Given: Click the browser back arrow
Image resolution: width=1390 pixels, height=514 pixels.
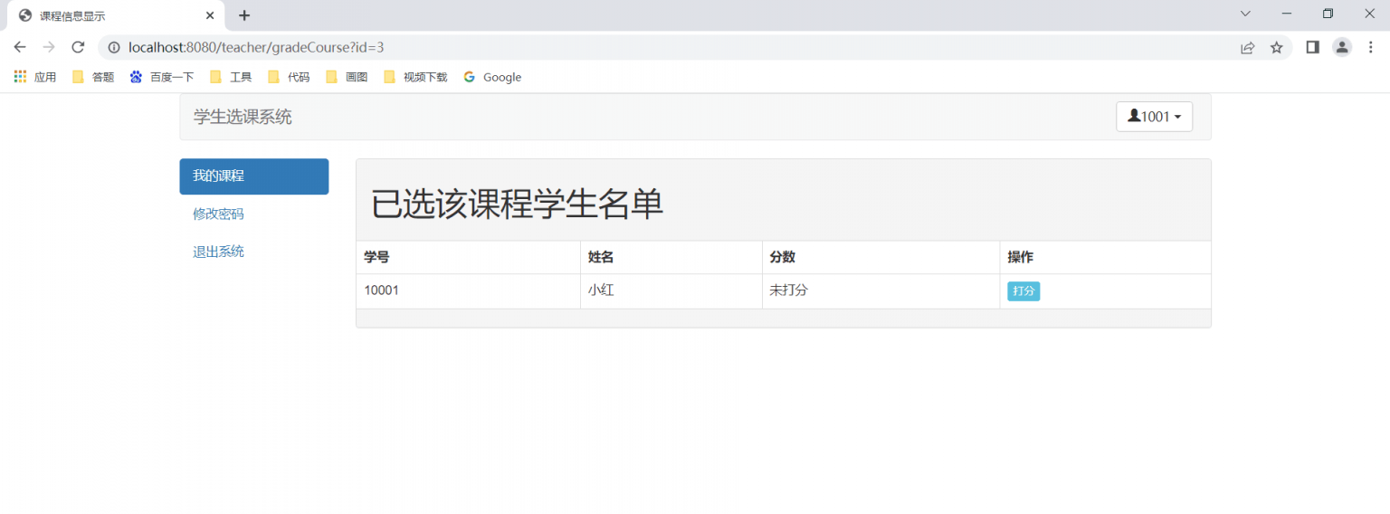Looking at the screenshot, I should coord(20,47).
